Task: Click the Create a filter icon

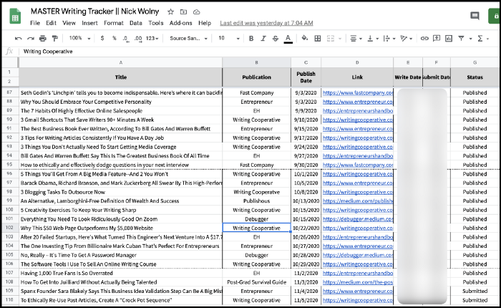Action: [x=461, y=39]
